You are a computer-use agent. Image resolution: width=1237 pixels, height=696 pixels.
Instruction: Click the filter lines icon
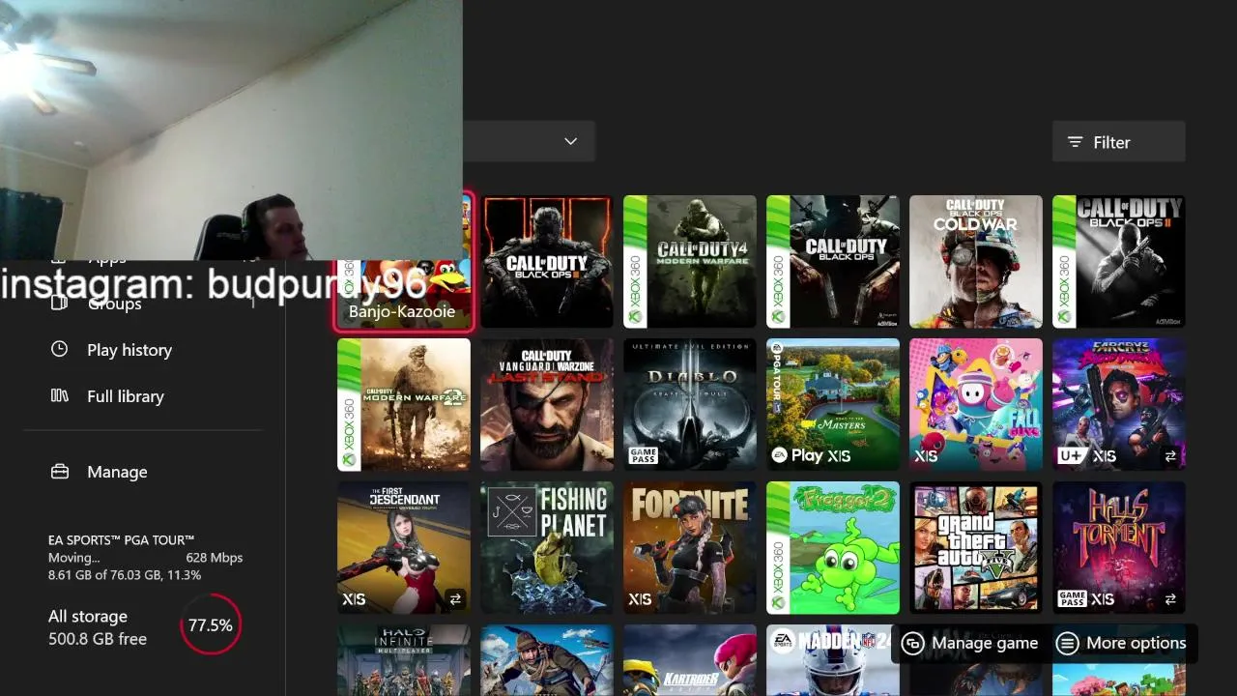click(x=1075, y=142)
